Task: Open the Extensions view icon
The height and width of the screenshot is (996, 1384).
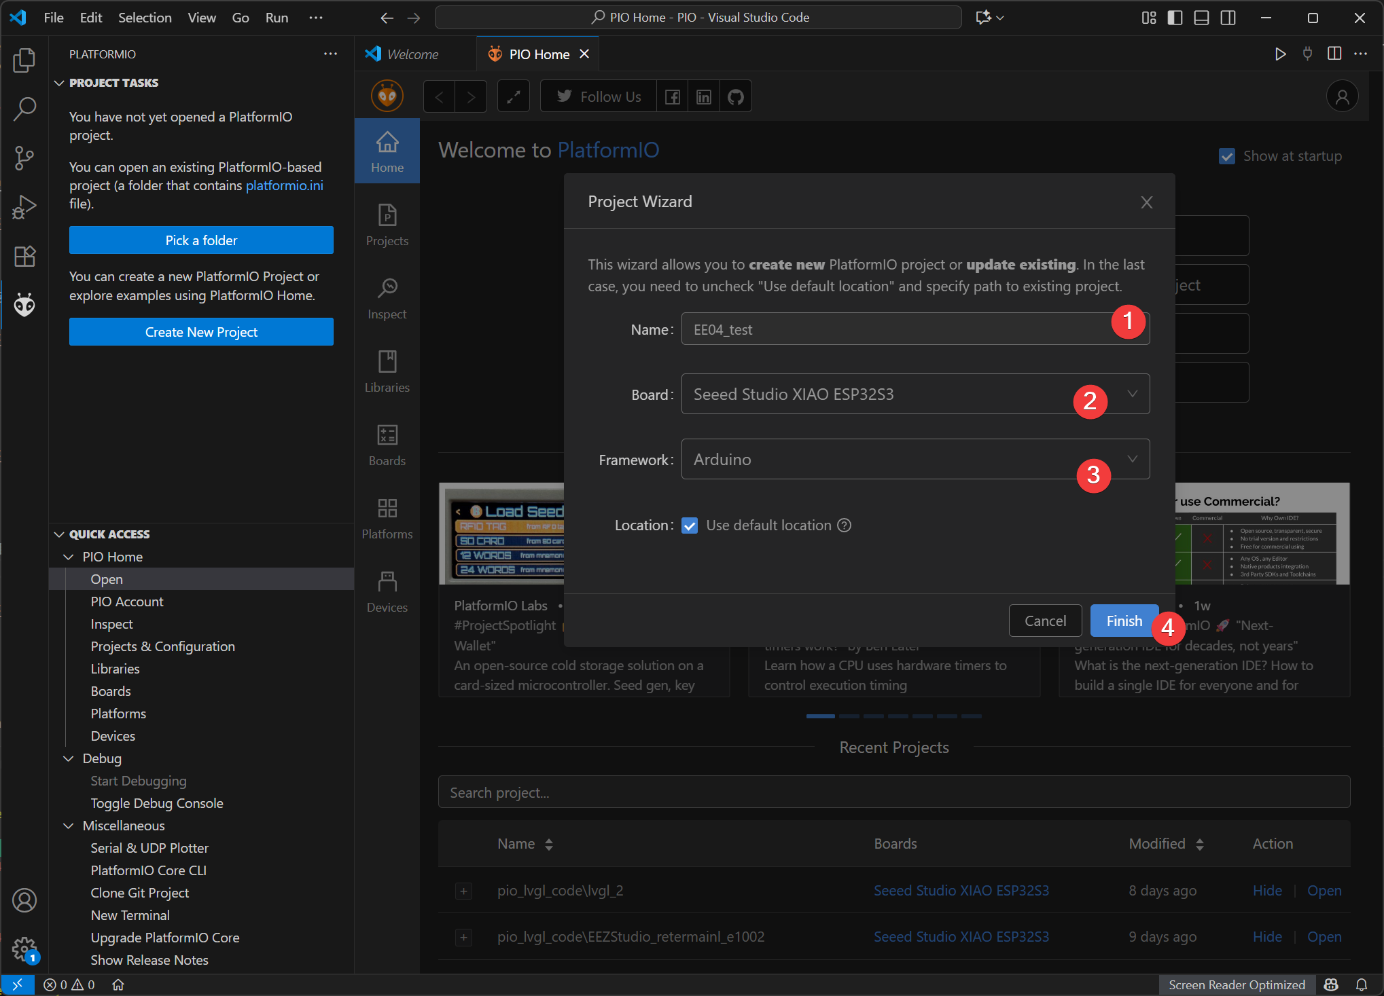Action: click(x=24, y=256)
